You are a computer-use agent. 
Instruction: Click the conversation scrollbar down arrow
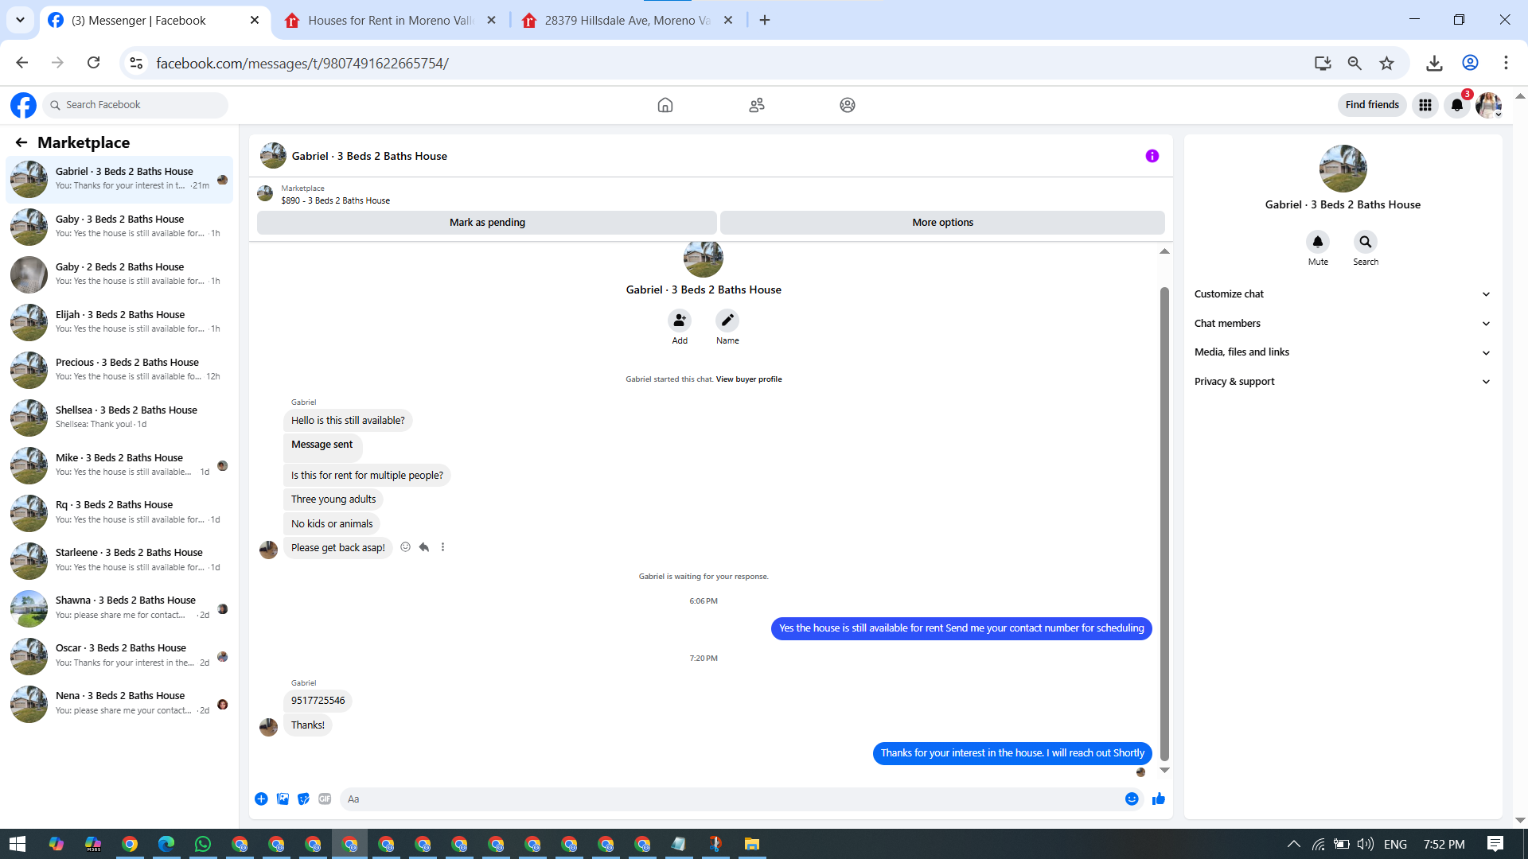click(x=1164, y=770)
